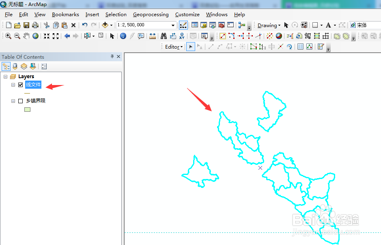
Task: Enable the 乡镇界限 layer checkbox
Action: [20, 100]
